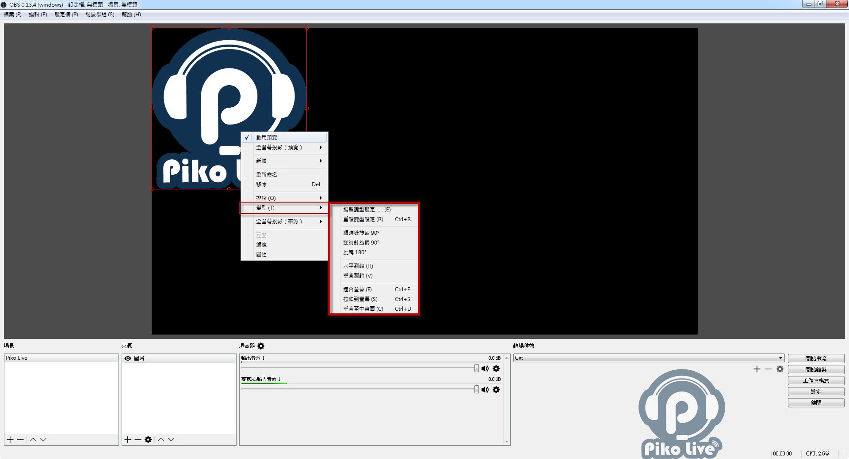
Task: Click 麥克風/輸入音效 1 volume slider handle
Action: click(477, 389)
